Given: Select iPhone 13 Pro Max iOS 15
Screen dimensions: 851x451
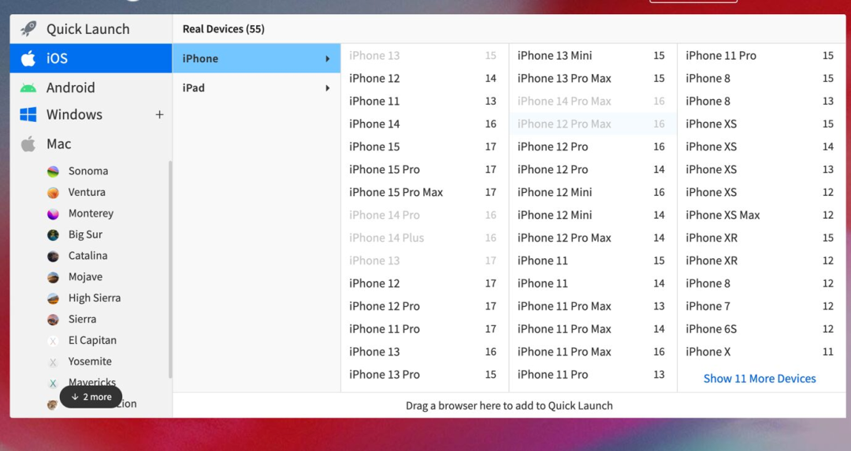Looking at the screenshot, I should click(x=592, y=78).
